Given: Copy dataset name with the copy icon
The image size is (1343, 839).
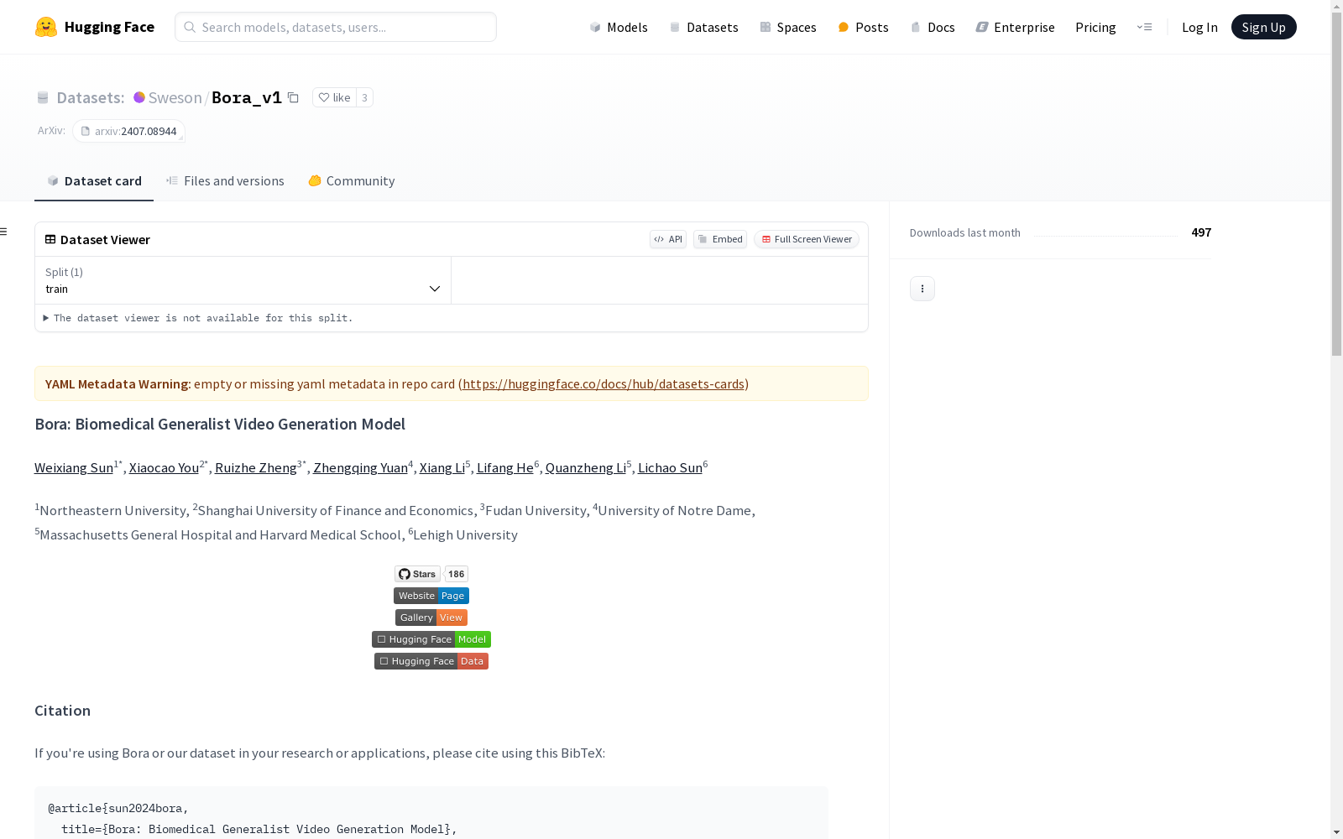Looking at the screenshot, I should 293,97.
